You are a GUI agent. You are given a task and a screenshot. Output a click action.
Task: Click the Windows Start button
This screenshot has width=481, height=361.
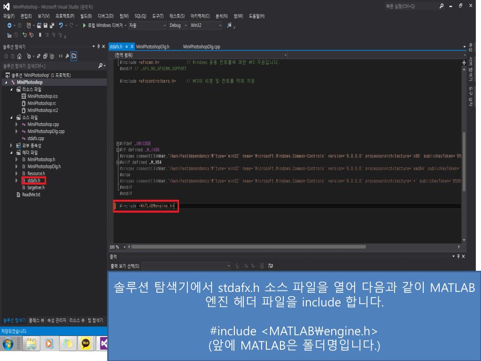click(x=8, y=344)
